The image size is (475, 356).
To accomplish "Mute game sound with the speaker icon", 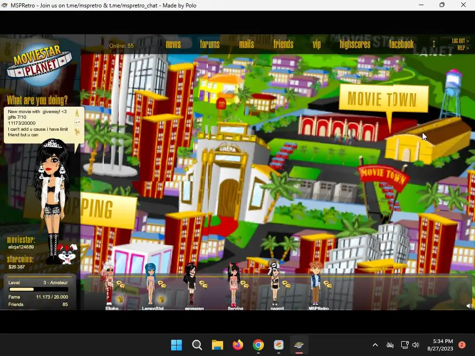I will tap(469, 306).
